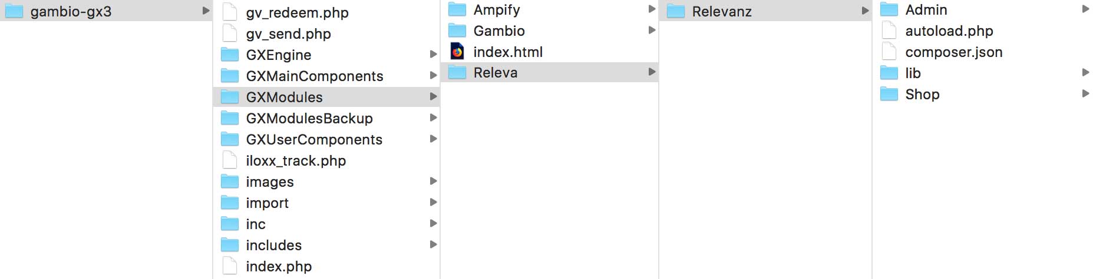
Task: Expand the lib folder arrow
Action: point(1086,72)
